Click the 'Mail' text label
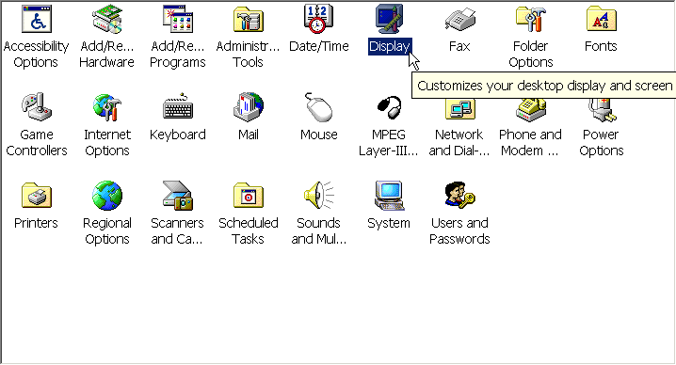Viewport: 676px width, 365px height. point(249,135)
